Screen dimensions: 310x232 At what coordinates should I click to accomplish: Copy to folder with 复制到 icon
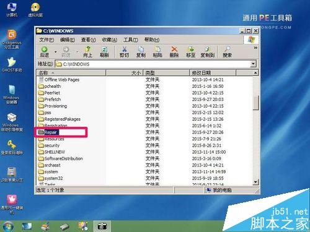(x=207, y=51)
